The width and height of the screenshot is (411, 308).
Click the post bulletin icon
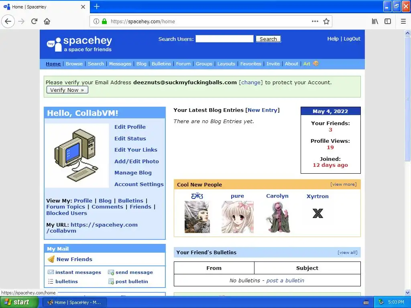click(x=111, y=282)
